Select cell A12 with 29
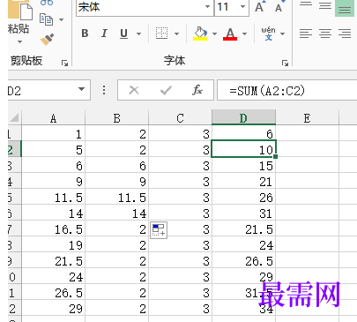357x322 pixels. pos(53,308)
